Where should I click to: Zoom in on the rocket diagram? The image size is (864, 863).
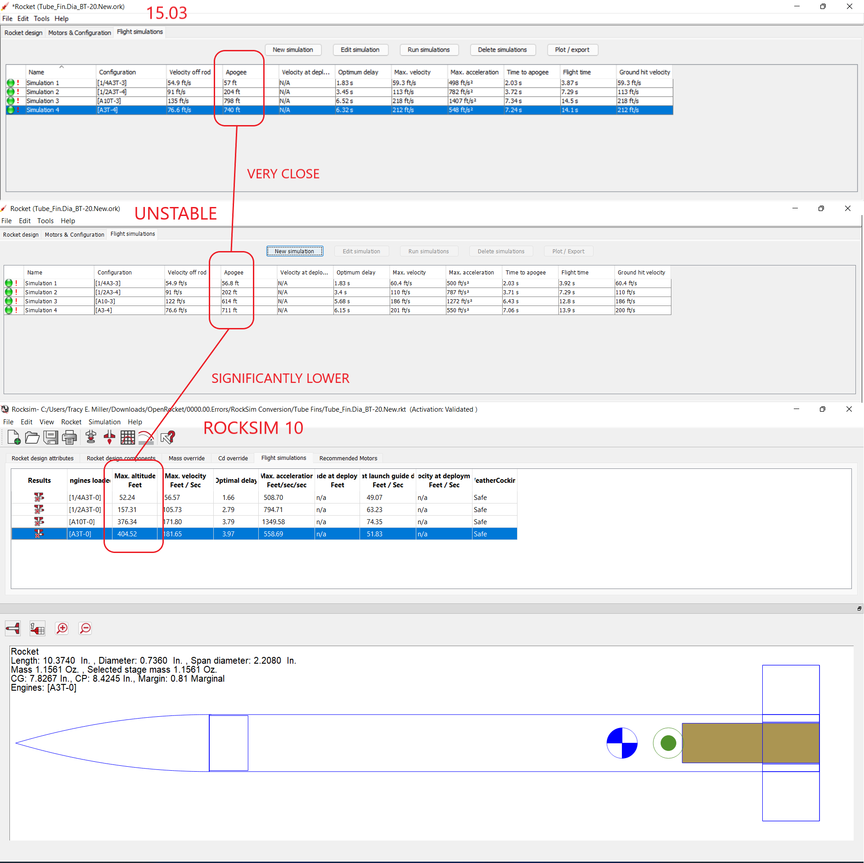[x=62, y=628]
